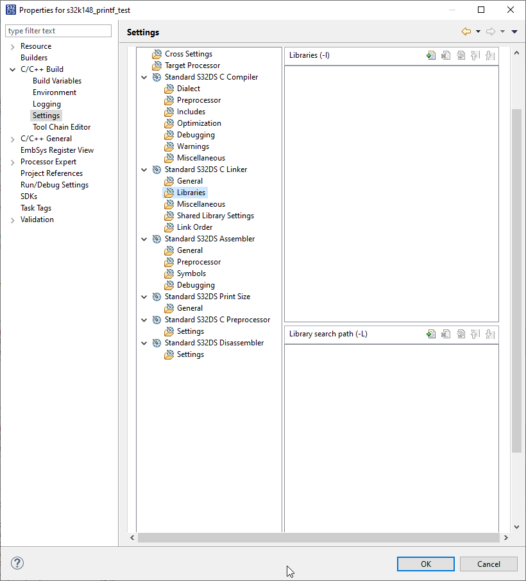526x581 pixels.
Task: Select Dialect under C Compiler
Action: click(x=189, y=89)
